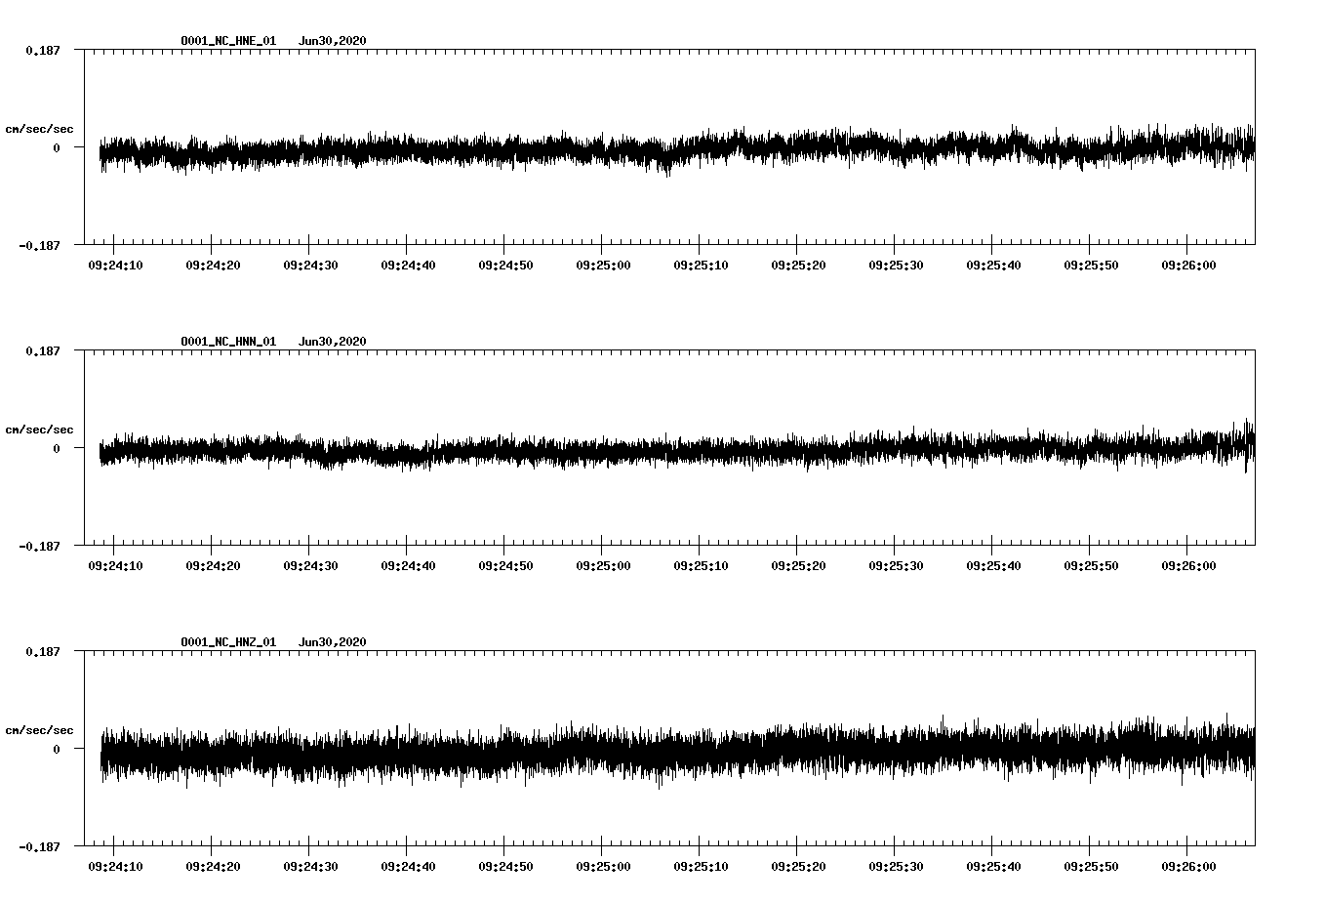Screen dimensions: 1325x902
Task: Click the cm/sec/sec unit label of HNZ plot
Action: pyautogui.click(x=39, y=730)
